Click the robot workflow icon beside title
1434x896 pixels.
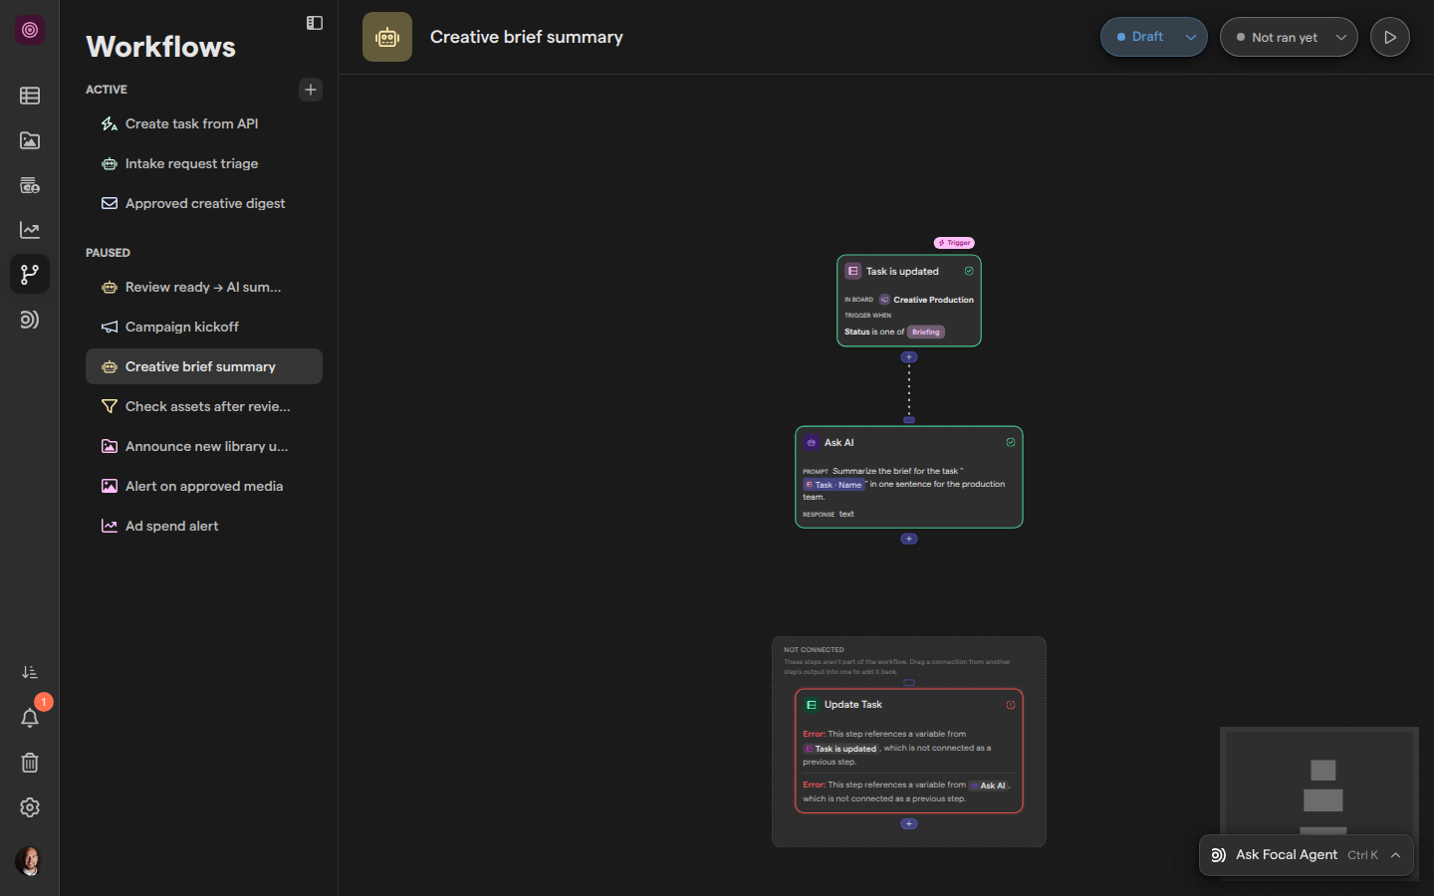(x=387, y=37)
